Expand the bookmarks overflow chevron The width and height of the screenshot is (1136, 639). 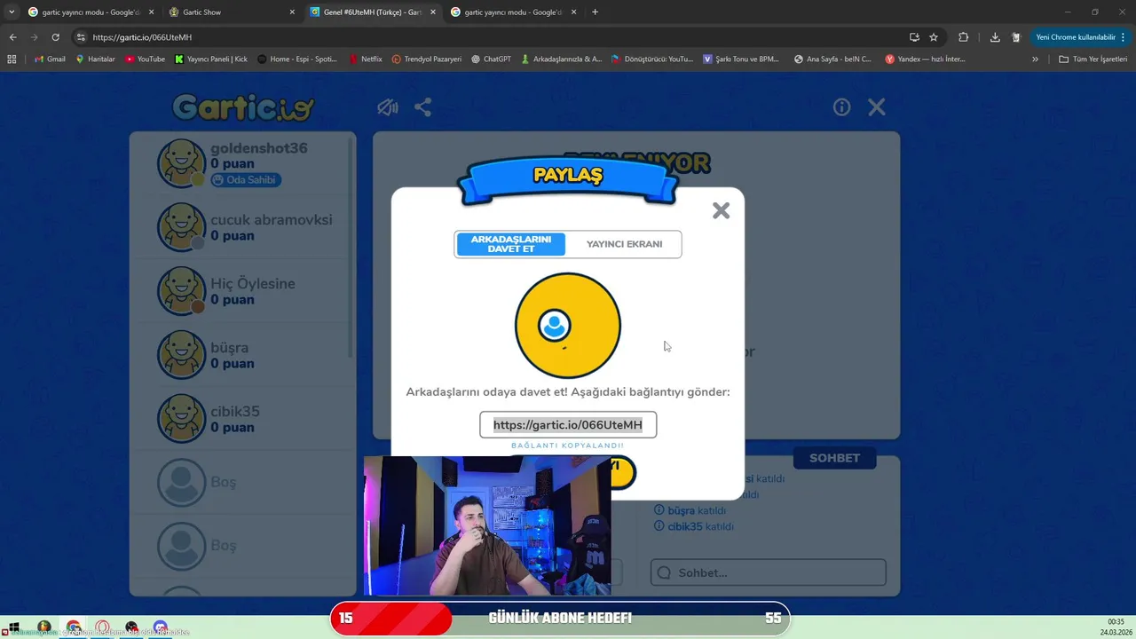pyautogui.click(x=1035, y=59)
